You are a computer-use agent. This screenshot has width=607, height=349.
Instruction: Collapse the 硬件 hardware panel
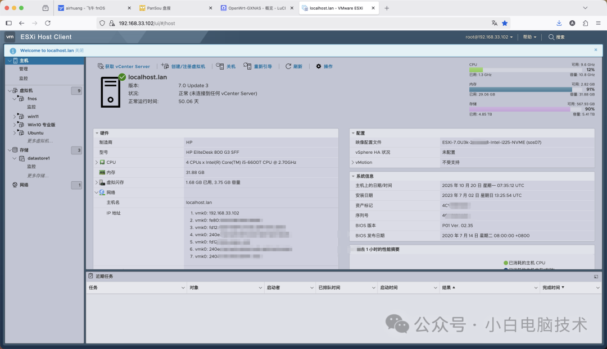tap(97, 133)
